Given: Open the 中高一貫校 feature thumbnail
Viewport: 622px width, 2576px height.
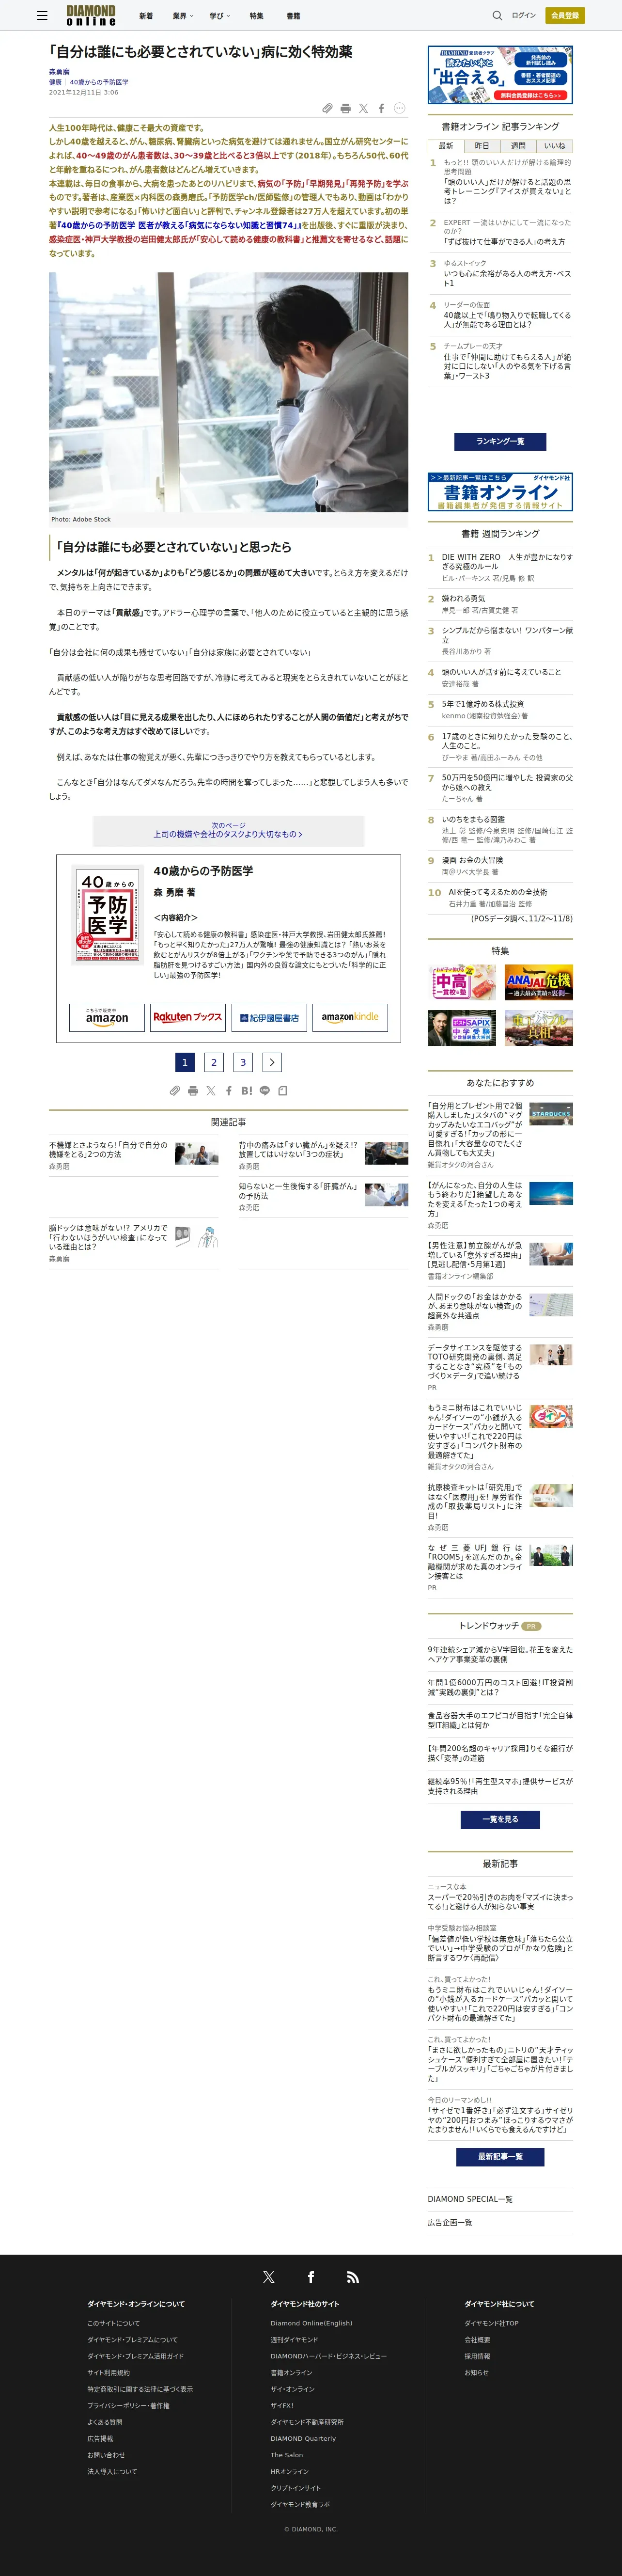Looking at the screenshot, I should click(x=462, y=983).
